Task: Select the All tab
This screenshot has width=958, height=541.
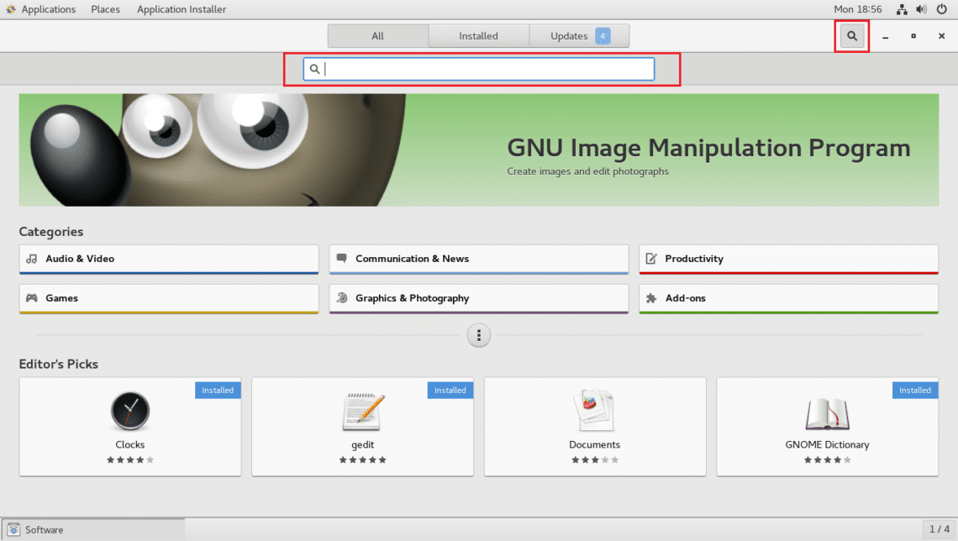Action: [x=377, y=36]
